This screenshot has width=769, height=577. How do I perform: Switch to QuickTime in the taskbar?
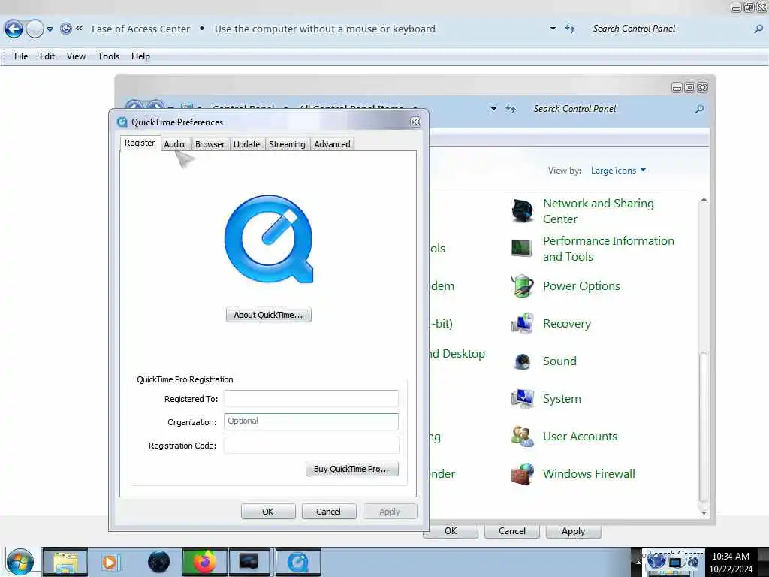(297, 562)
